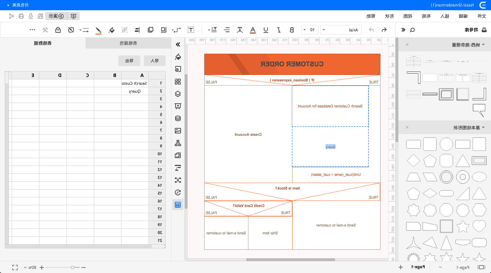Collapse the side panel double-chevron icon
Image resolution: width=491 pixels, height=273 pixels.
click(x=178, y=44)
